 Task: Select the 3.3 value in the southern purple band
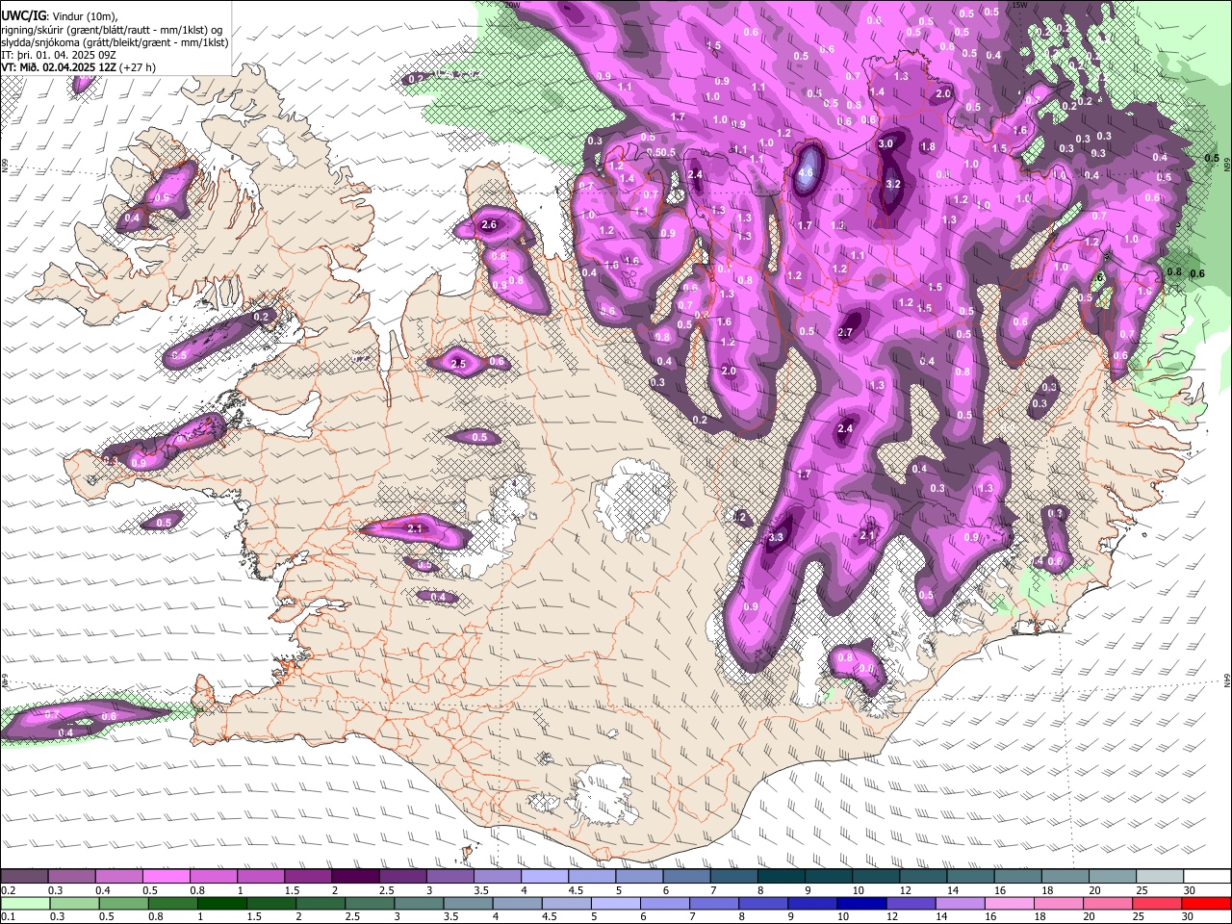pyautogui.click(x=777, y=537)
